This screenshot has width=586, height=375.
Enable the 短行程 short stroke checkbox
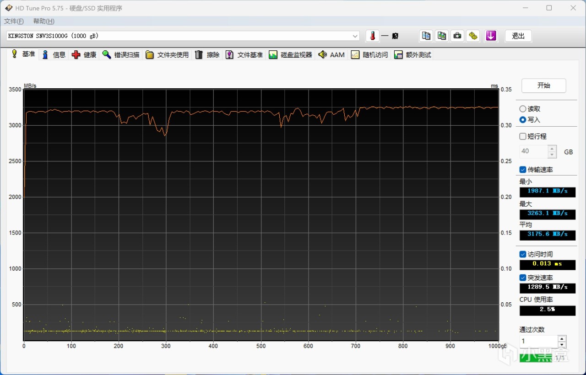(523, 136)
